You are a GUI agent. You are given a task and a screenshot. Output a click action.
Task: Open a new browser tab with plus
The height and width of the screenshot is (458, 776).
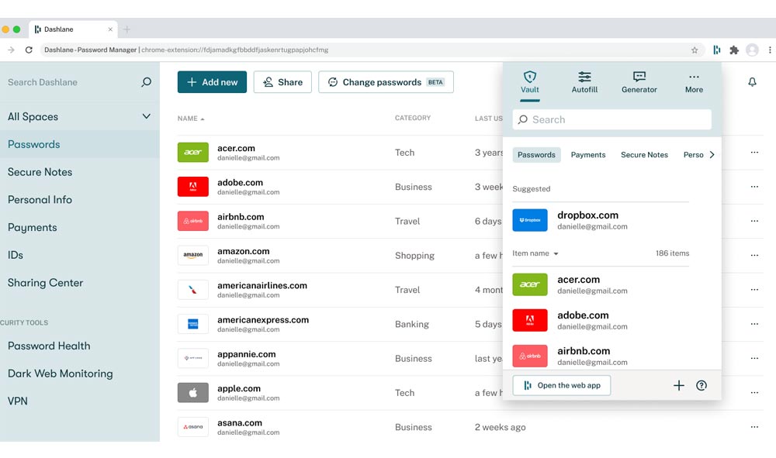click(126, 29)
